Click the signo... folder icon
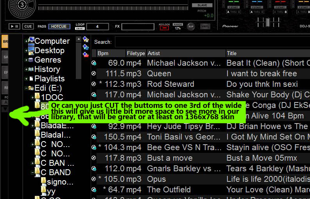The width and height of the screenshot is (310, 199). coord(44,181)
